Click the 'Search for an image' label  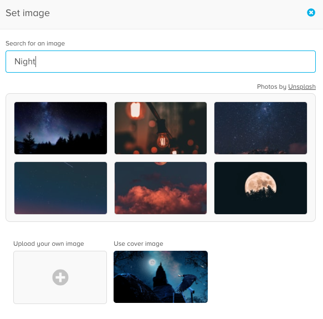(x=35, y=43)
